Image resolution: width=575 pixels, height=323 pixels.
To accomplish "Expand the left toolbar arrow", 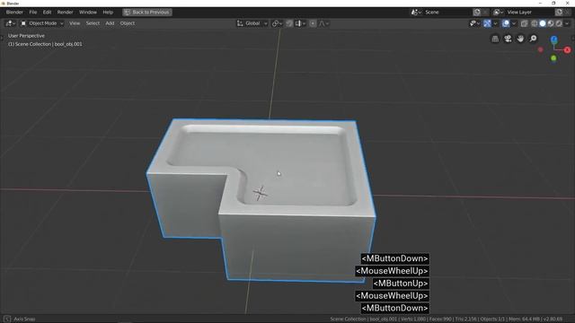I will click(x=2, y=38).
